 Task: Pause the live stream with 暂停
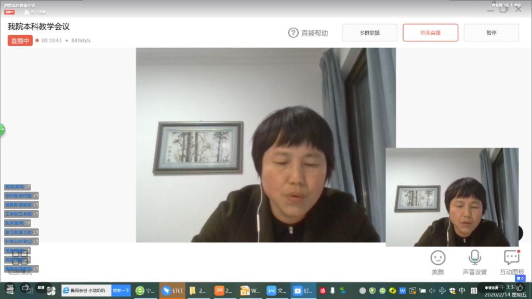coord(491,33)
